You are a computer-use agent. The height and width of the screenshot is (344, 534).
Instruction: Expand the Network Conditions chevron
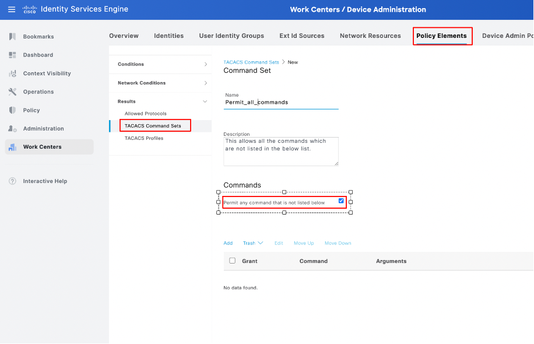coord(206,83)
